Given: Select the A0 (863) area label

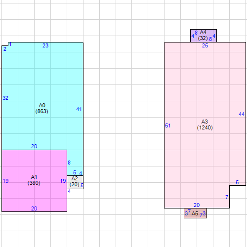Looking at the screenshot, I should (42, 108).
